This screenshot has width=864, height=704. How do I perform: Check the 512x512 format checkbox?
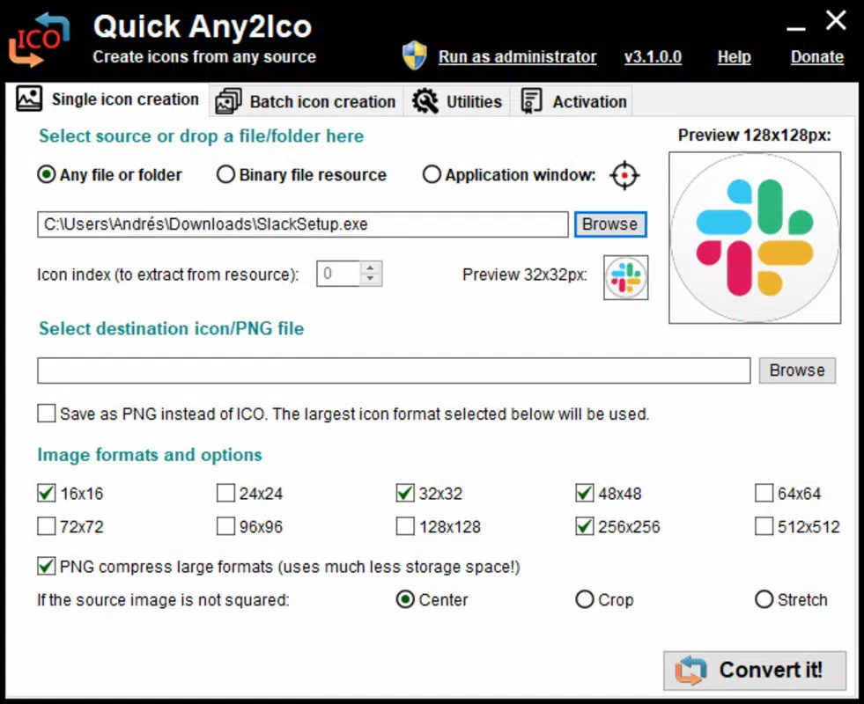point(764,526)
